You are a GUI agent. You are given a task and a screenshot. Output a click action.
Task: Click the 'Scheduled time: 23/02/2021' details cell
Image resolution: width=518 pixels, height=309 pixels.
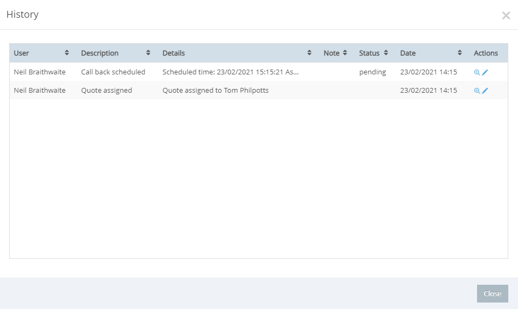point(231,72)
